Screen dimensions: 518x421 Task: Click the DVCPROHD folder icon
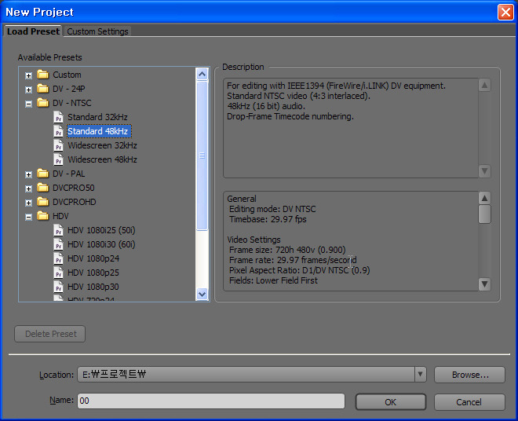43,202
